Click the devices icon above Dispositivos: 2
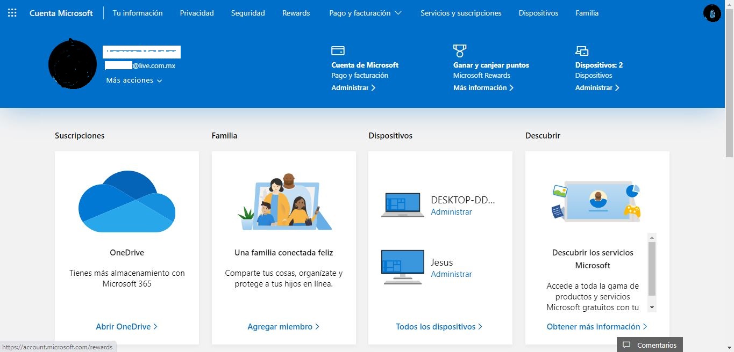The width and height of the screenshot is (734, 352). click(582, 51)
